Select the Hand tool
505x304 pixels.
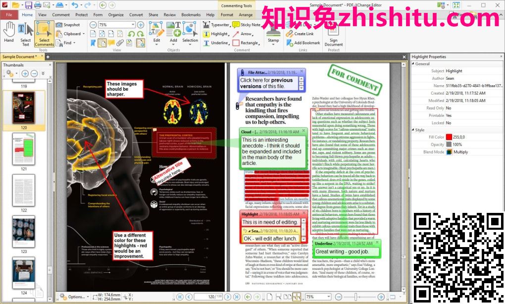tap(9, 32)
